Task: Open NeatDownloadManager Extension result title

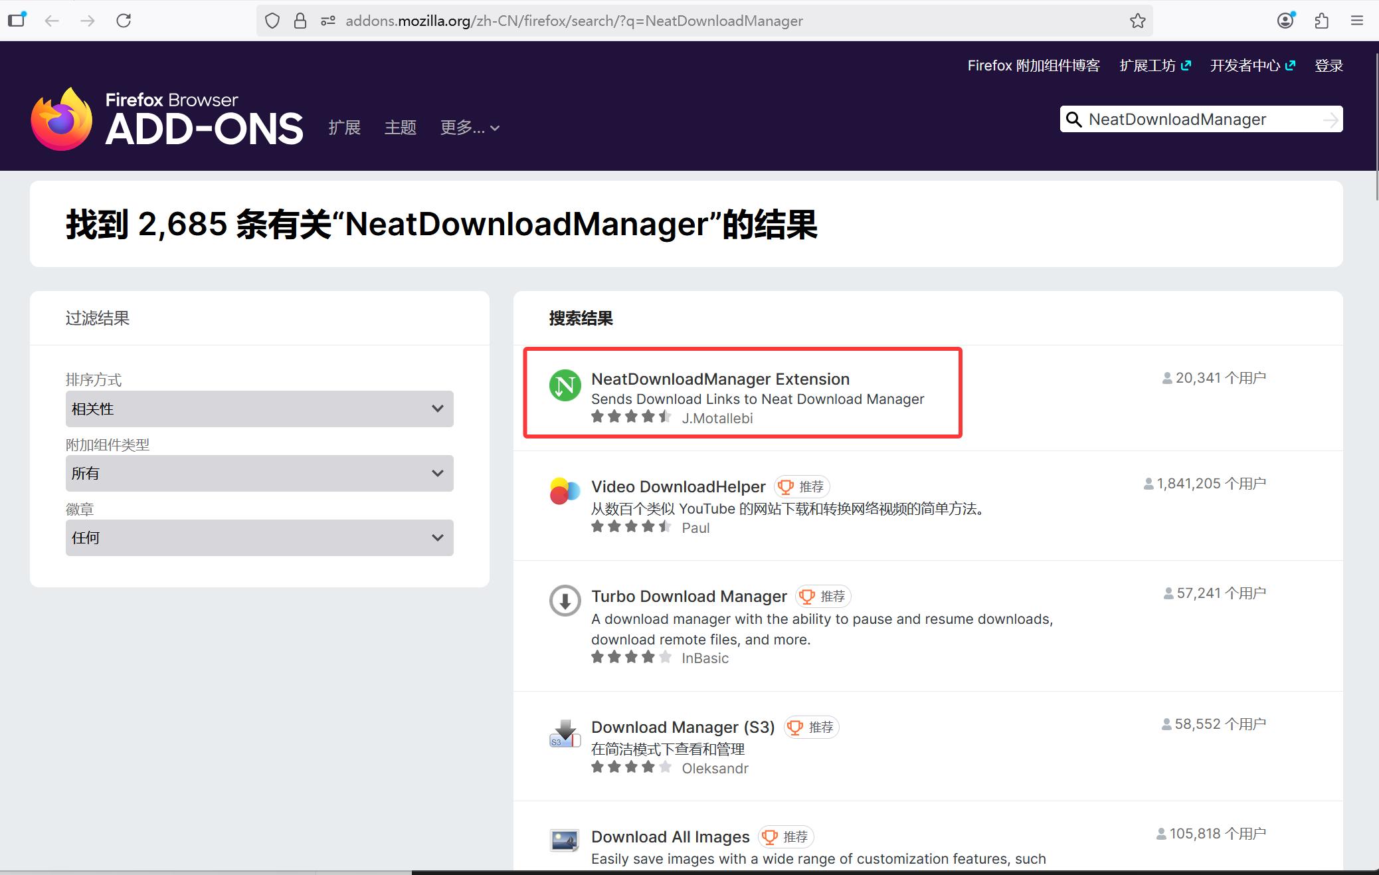Action: (720, 379)
